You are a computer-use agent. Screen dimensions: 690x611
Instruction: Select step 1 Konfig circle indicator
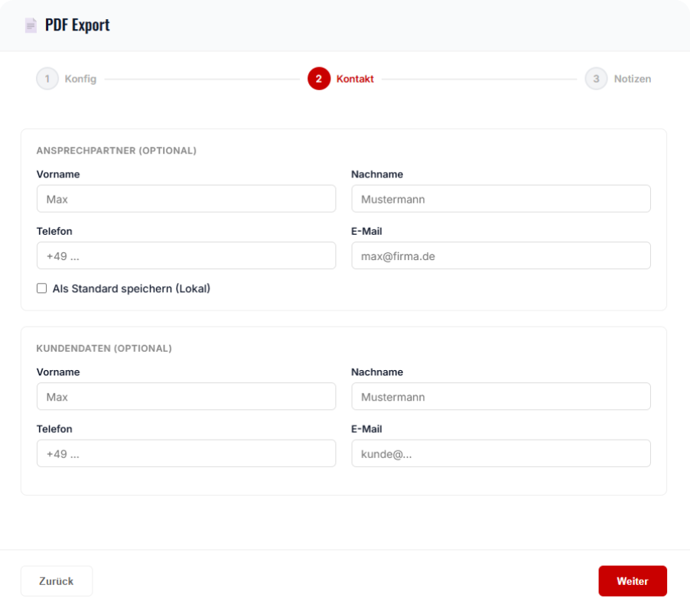(48, 79)
